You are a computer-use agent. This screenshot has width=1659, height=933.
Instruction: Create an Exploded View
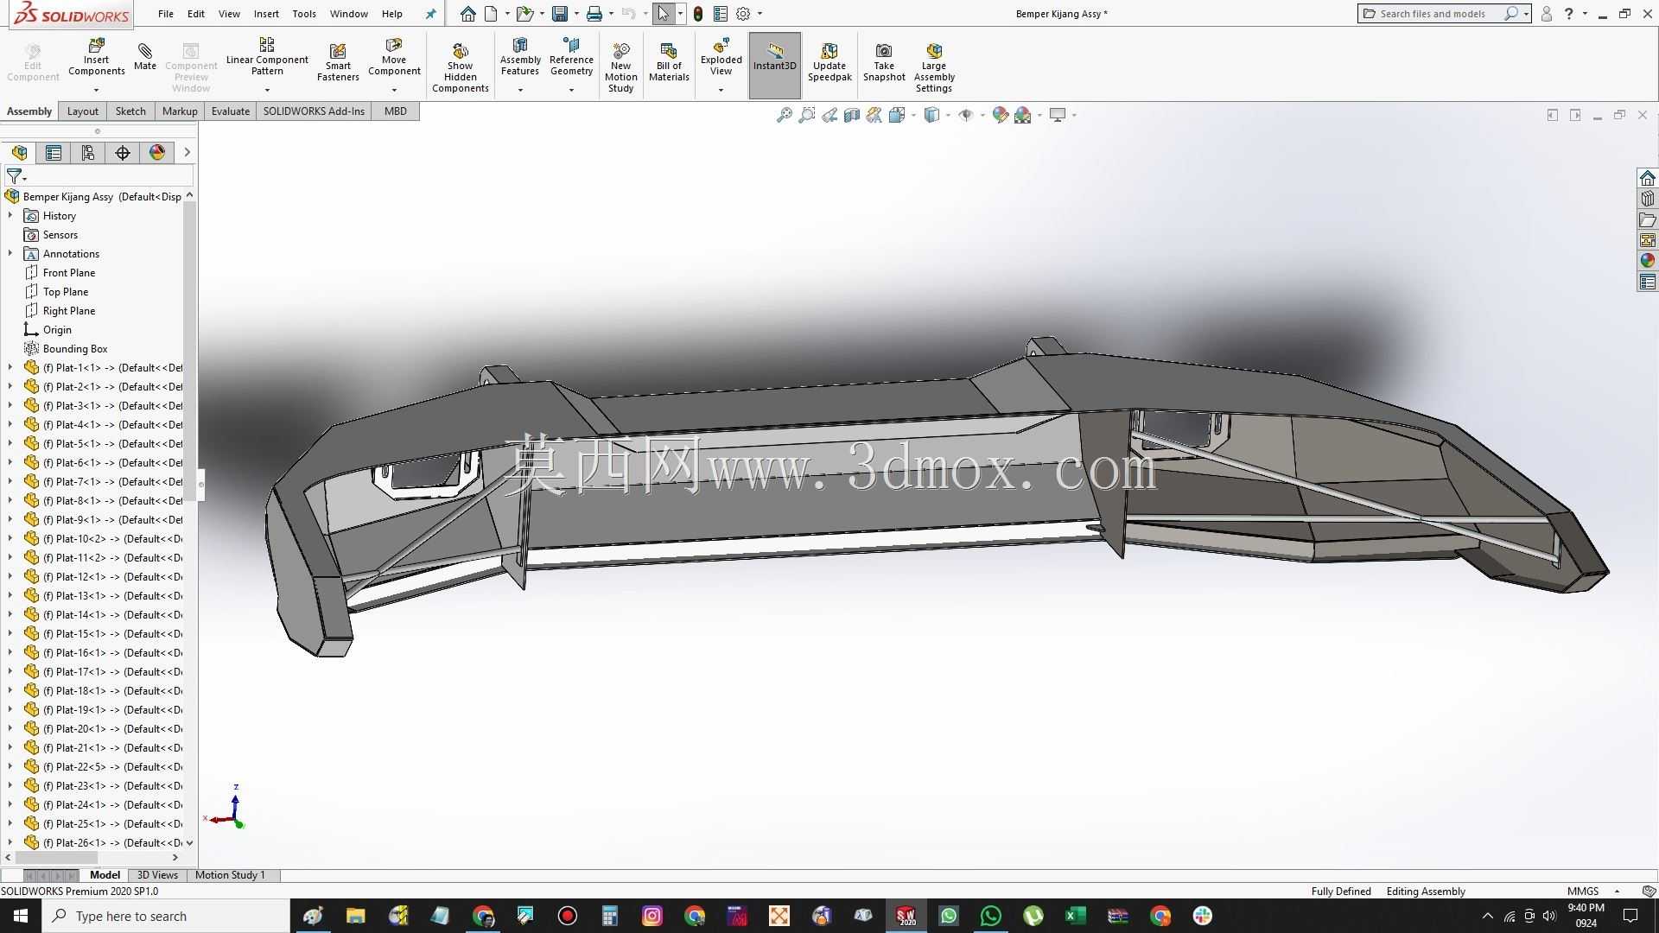coord(721,57)
